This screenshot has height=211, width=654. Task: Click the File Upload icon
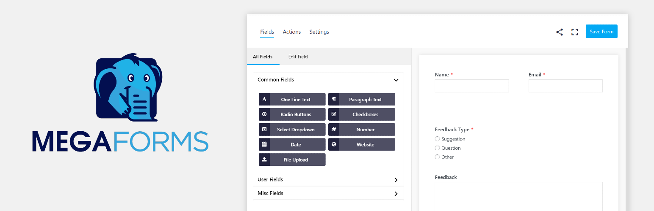coord(264,160)
